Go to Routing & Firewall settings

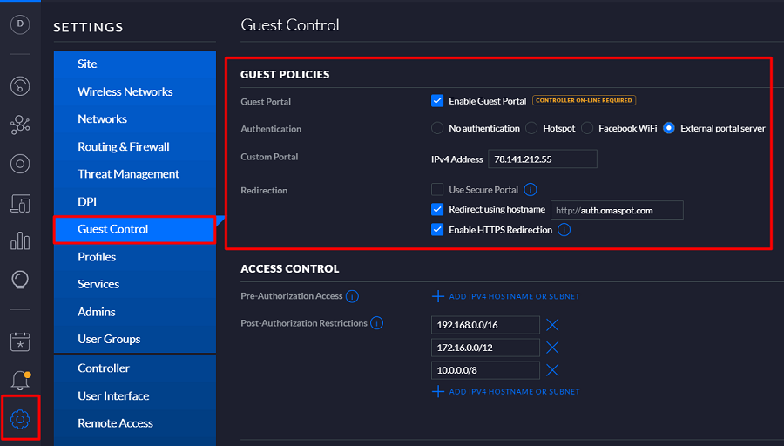click(123, 146)
